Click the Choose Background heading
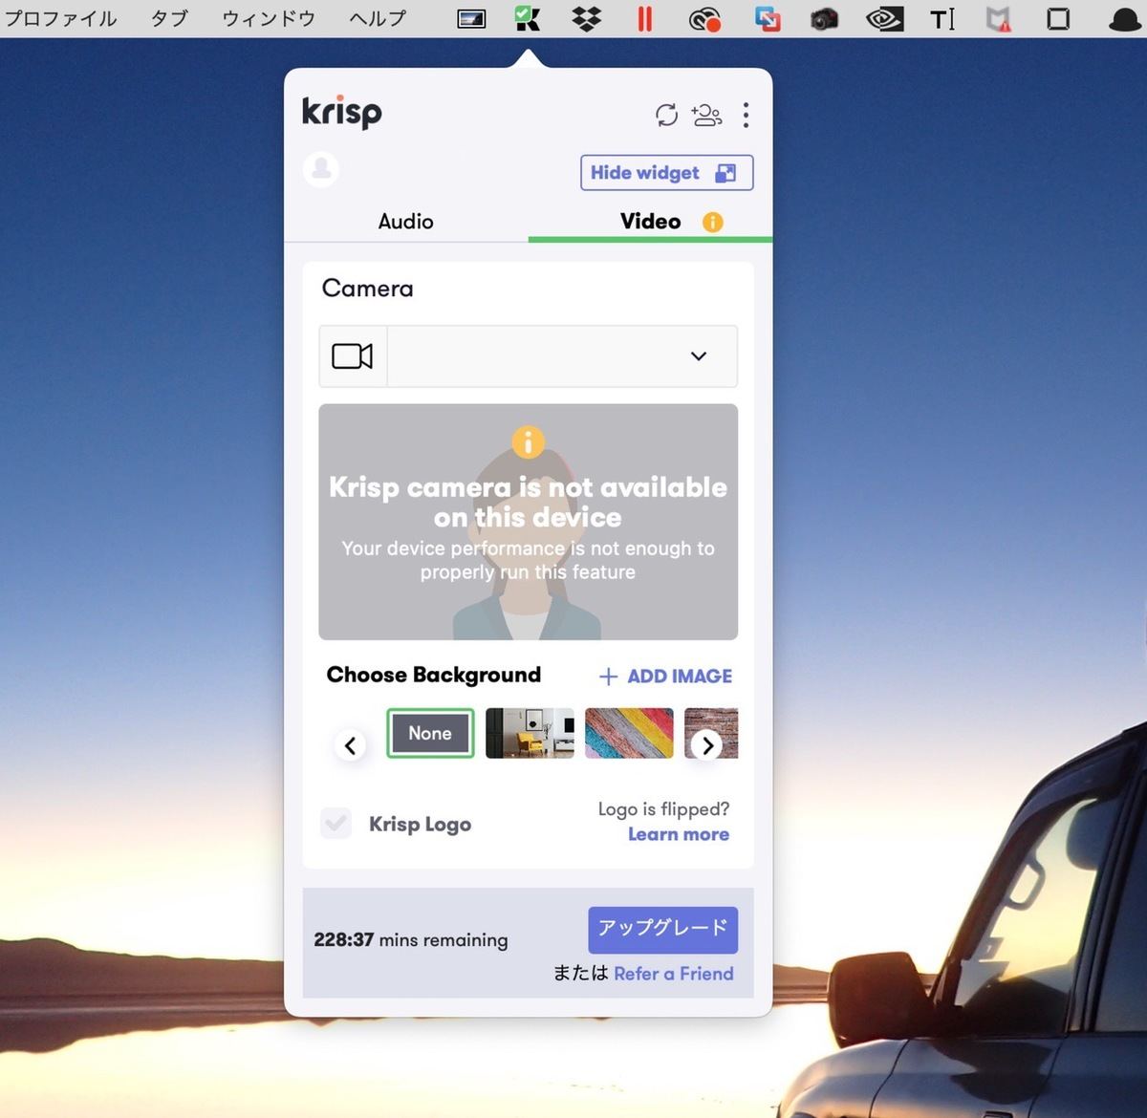The height and width of the screenshot is (1118, 1147). coord(434,675)
